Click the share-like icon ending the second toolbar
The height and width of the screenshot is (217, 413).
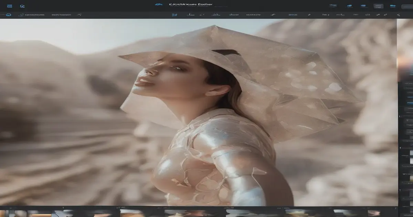[398, 15]
